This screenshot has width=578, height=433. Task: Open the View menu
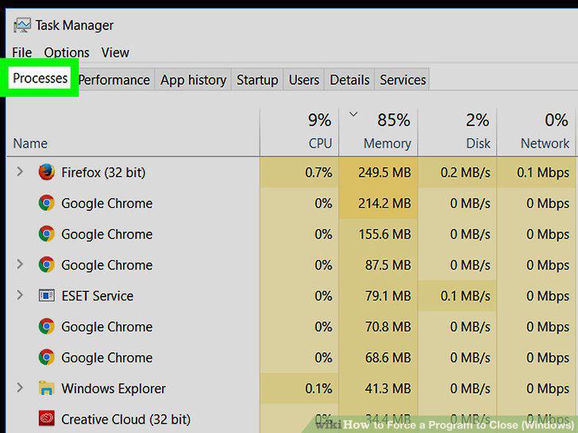[115, 52]
